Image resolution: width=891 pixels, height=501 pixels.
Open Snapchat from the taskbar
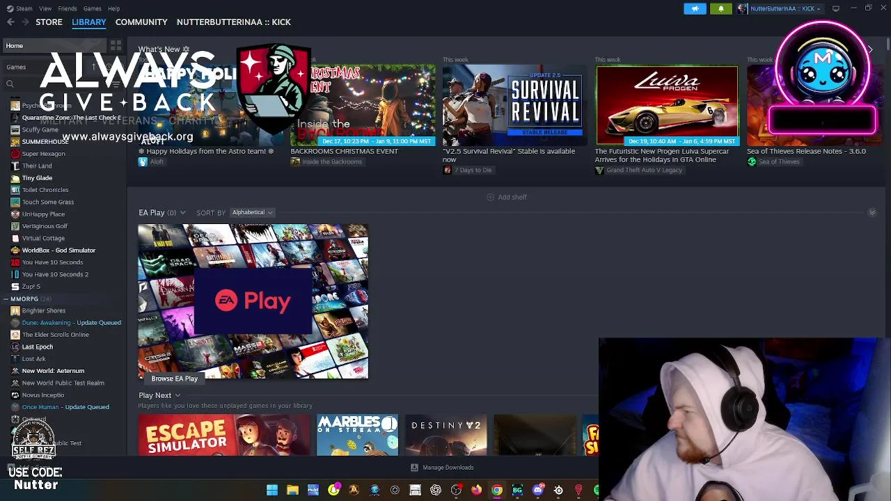[333, 490]
